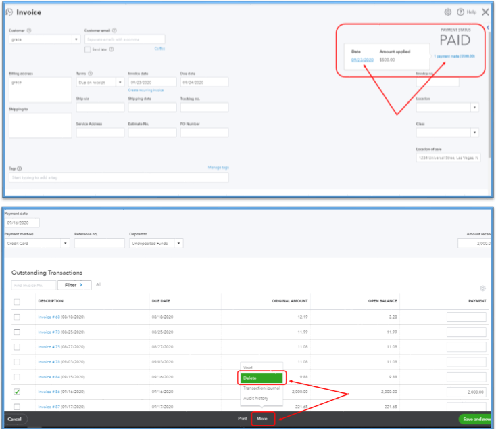Select Transaction journal in the More menu
The image size is (496, 429).
(262, 388)
